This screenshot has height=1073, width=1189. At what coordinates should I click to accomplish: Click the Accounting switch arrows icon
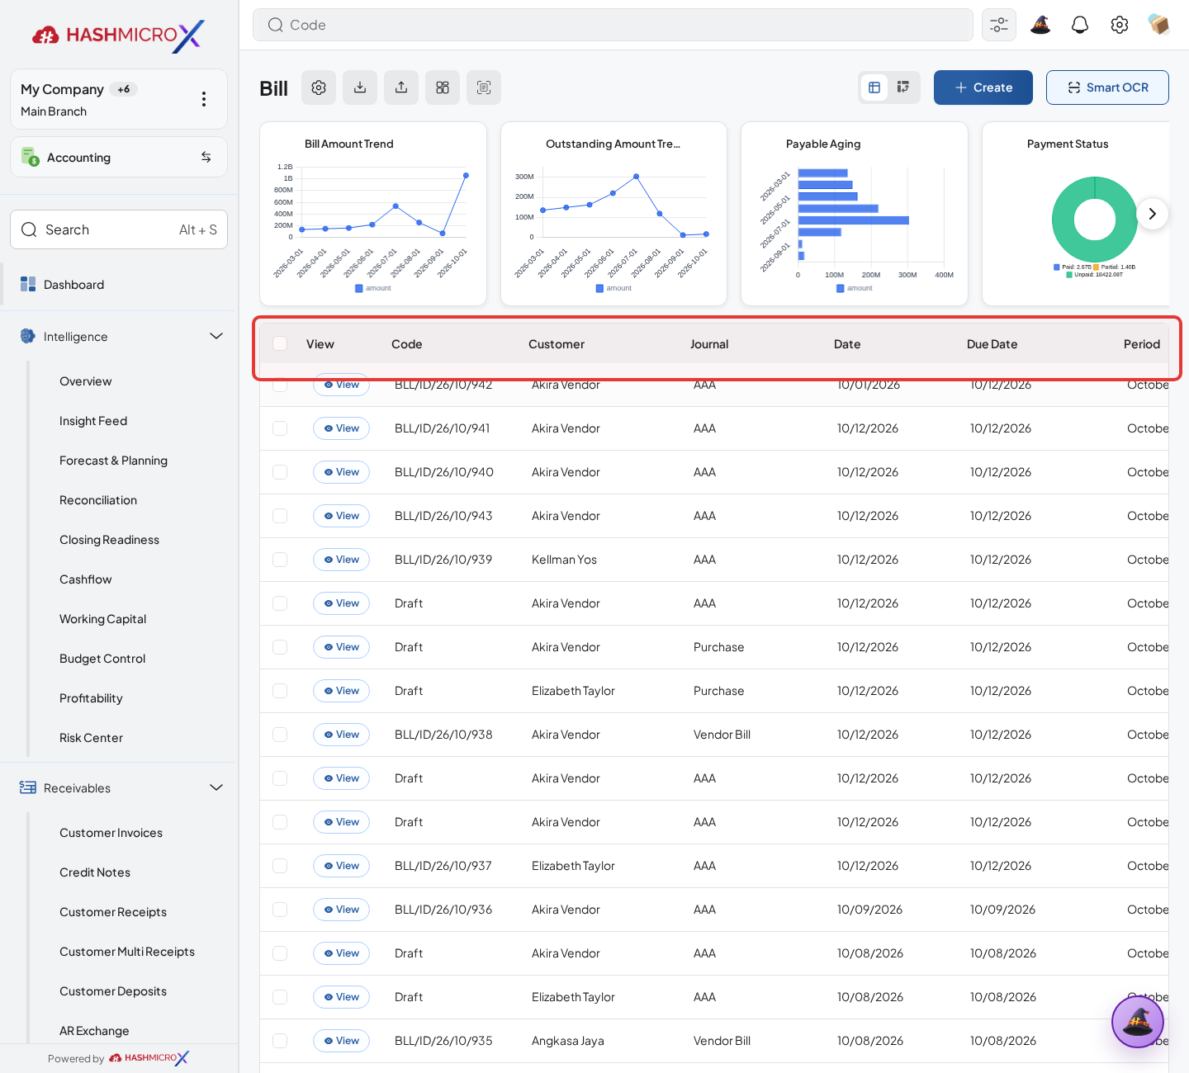[206, 157]
